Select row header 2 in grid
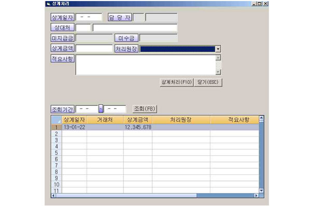The width and height of the screenshot is (311, 206). [56, 134]
